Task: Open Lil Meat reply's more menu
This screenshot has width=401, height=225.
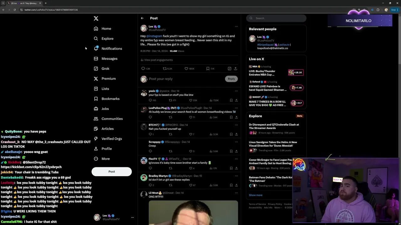Action: click(237, 193)
